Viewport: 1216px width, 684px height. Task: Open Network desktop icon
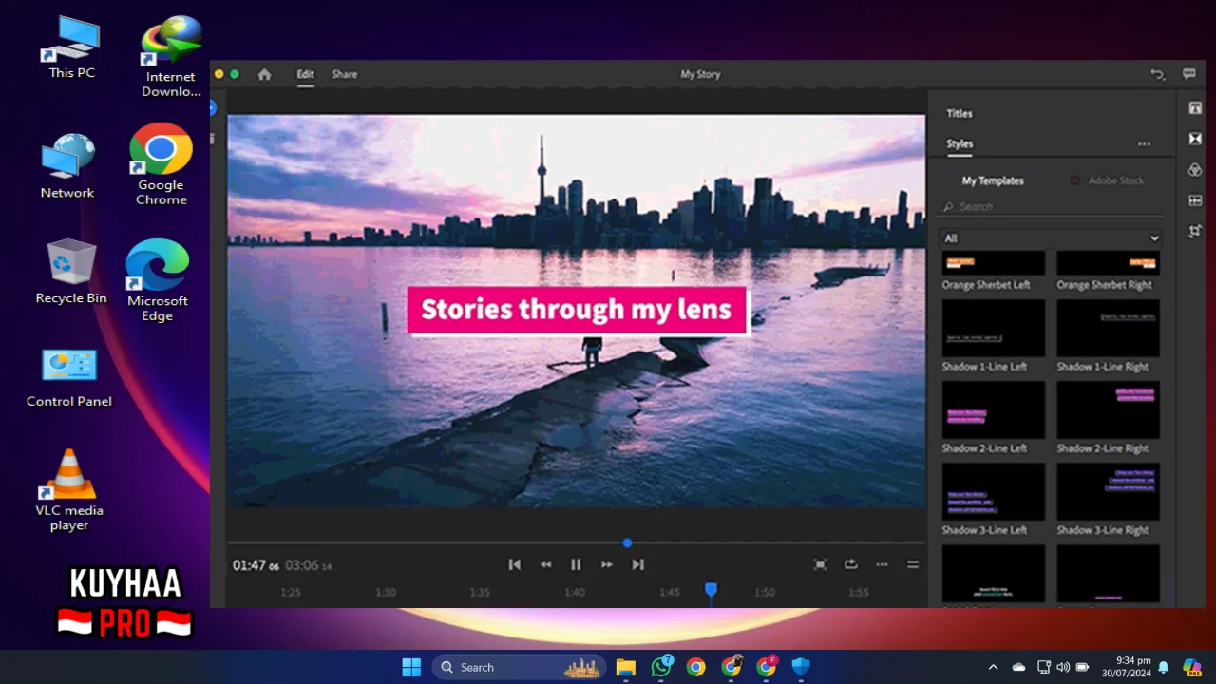coord(67,166)
